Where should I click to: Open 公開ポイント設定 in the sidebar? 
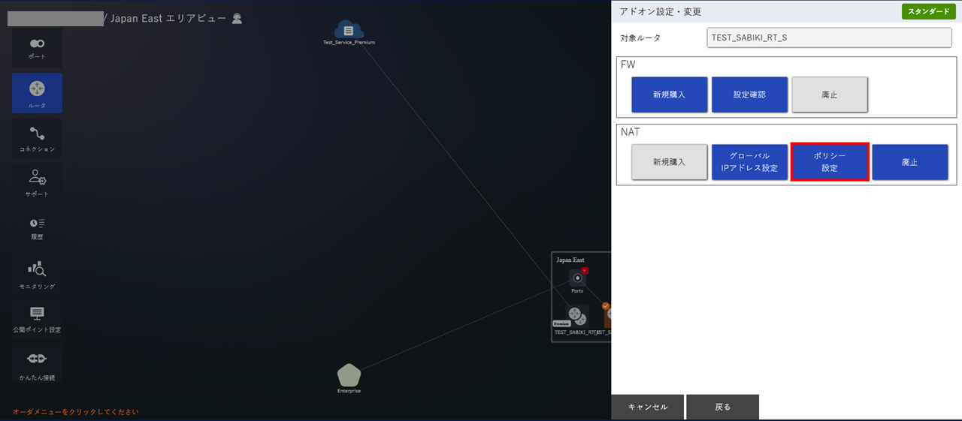tap(37, 319)
